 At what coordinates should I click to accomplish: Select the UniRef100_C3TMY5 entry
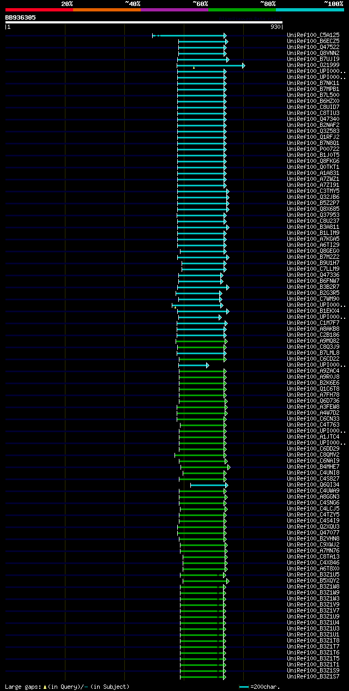313,191
